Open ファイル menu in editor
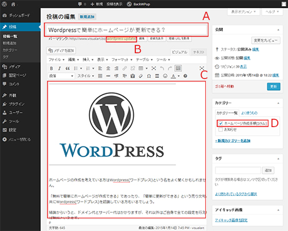The image size is (288, 231). coord(56,59)
